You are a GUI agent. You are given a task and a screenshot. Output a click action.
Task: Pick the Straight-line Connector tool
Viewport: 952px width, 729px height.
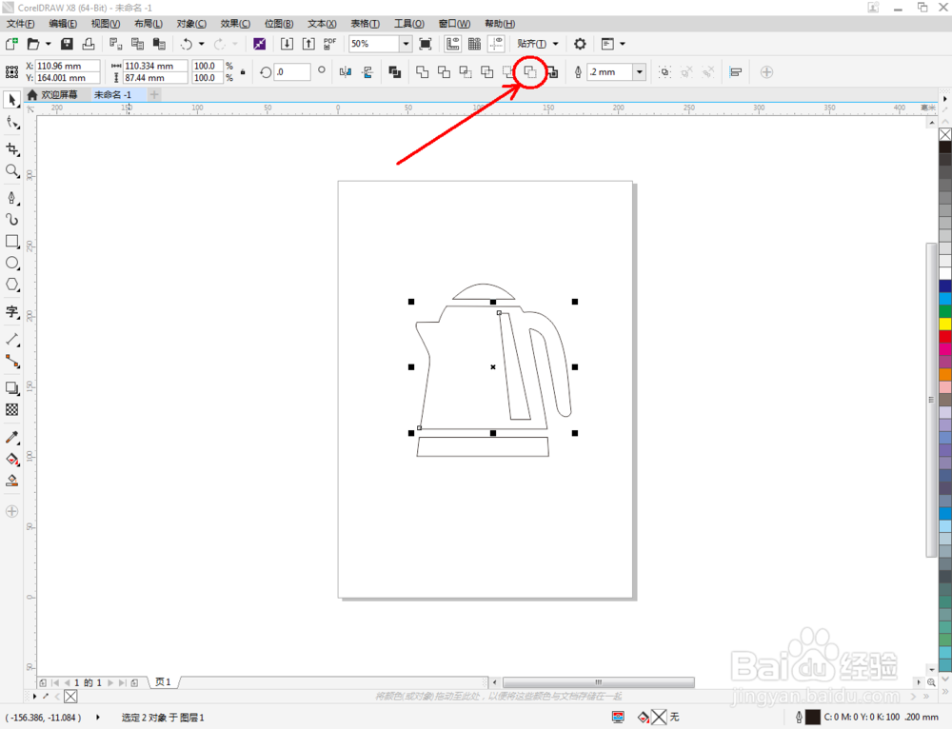point(12,361)
